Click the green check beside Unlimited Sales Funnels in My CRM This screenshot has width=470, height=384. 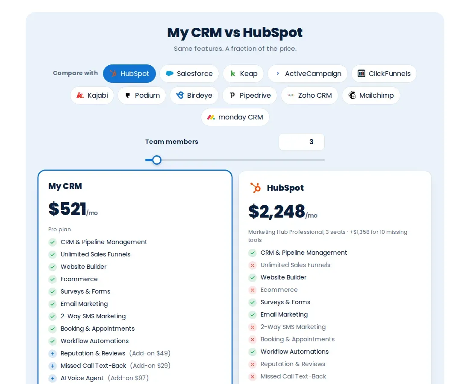coord(53,254)
